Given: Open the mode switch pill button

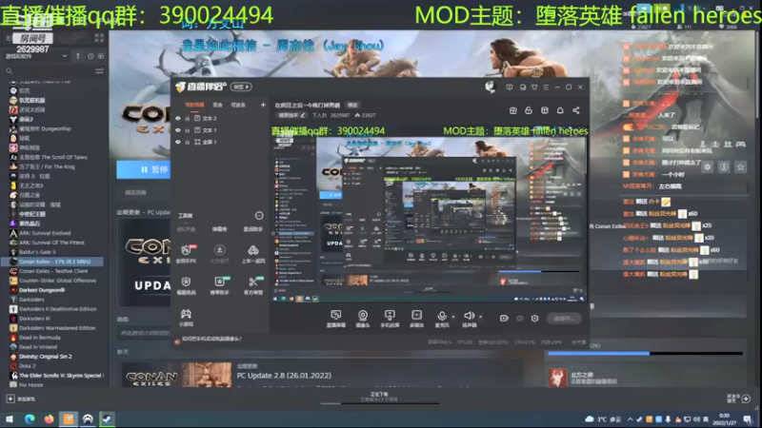Looking at the screenshot, I should (241, 87).
